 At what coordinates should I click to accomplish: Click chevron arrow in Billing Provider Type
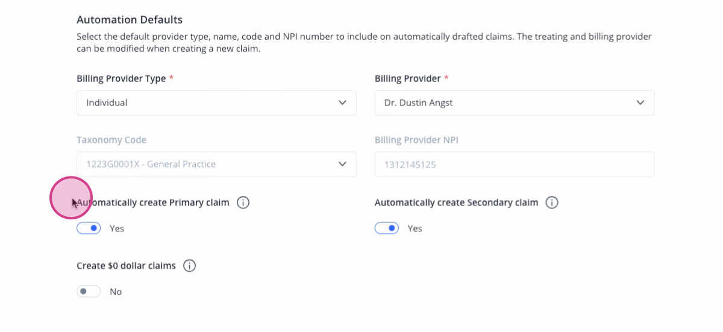342,102
